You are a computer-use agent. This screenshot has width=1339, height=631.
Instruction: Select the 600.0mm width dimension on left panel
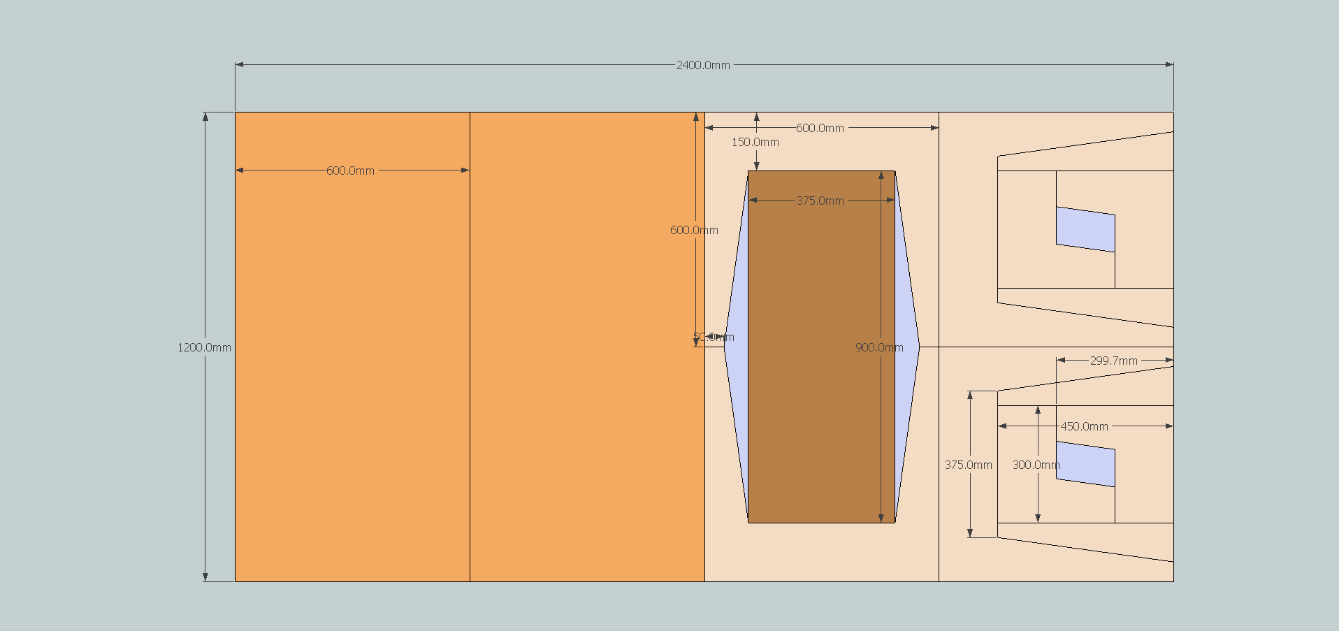pos(349,170)
